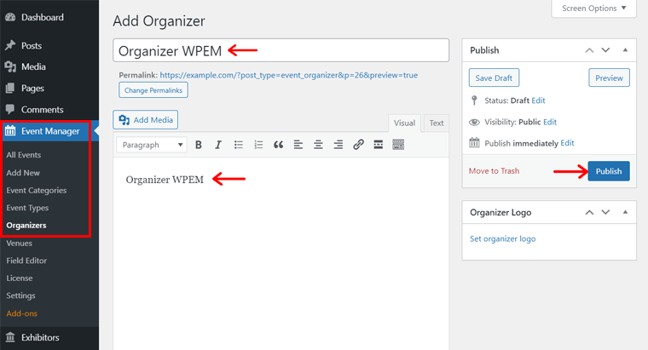Apply italic formatting in the editor toolbar
This screenshot has height=350, width=648.
218,145
